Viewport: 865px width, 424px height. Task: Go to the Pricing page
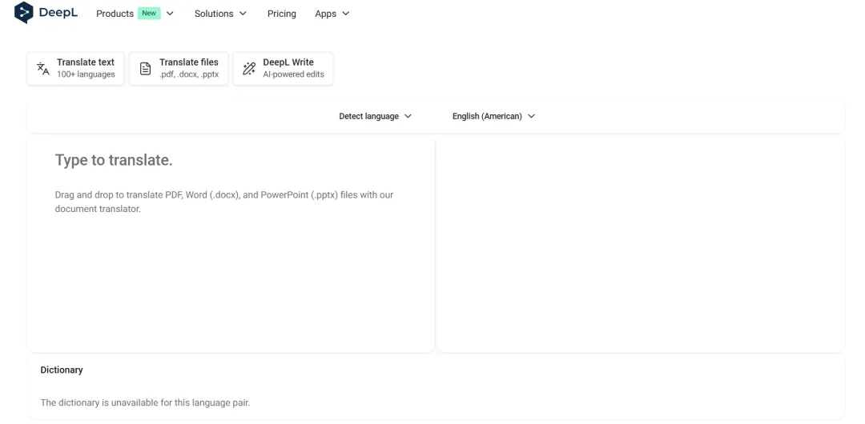point(281,14)
